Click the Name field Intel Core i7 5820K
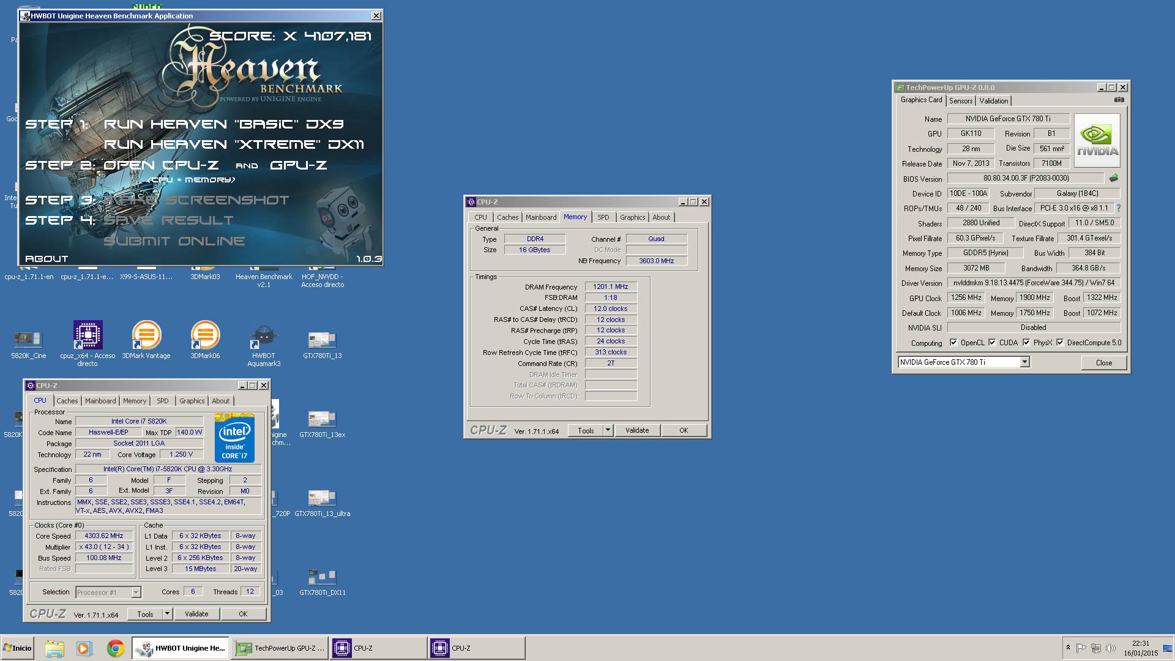Viewport: 1175px width, 661px height. tap(139, 421)
